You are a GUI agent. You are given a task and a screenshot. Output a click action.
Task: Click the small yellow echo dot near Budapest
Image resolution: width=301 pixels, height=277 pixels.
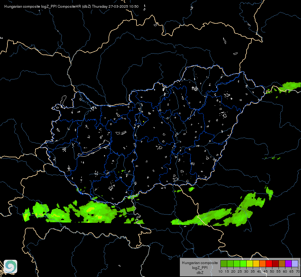pyautogui.click(x=144, y=122)
